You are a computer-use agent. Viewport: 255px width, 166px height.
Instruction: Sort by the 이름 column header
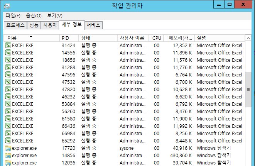tap(31, 38)
